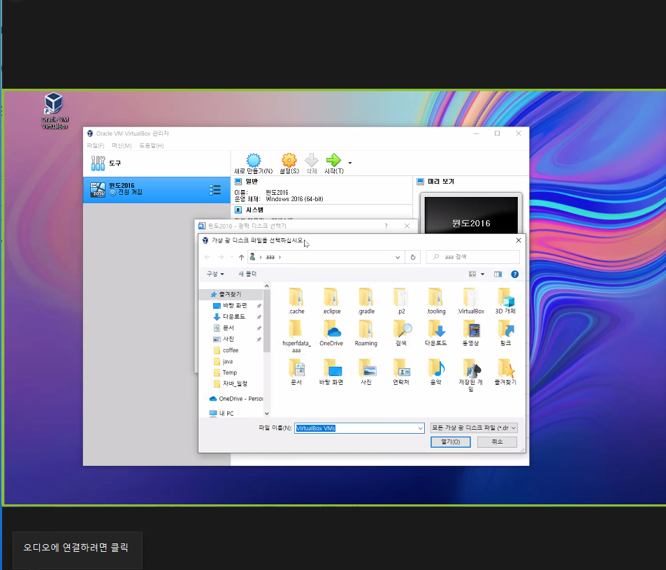This screenshot has height=570, width=666.
Task: Select the 윈도2016 virtual machine entry
Action: (157, 189)
